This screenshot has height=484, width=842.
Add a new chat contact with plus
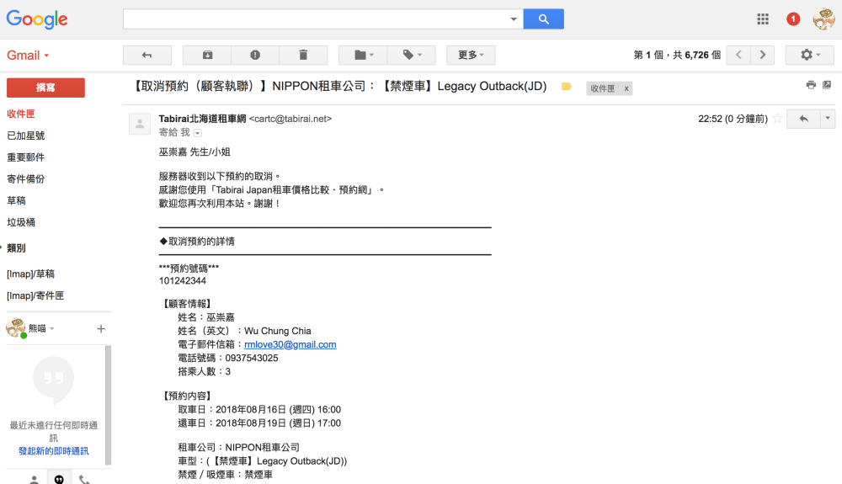point(101,328)
